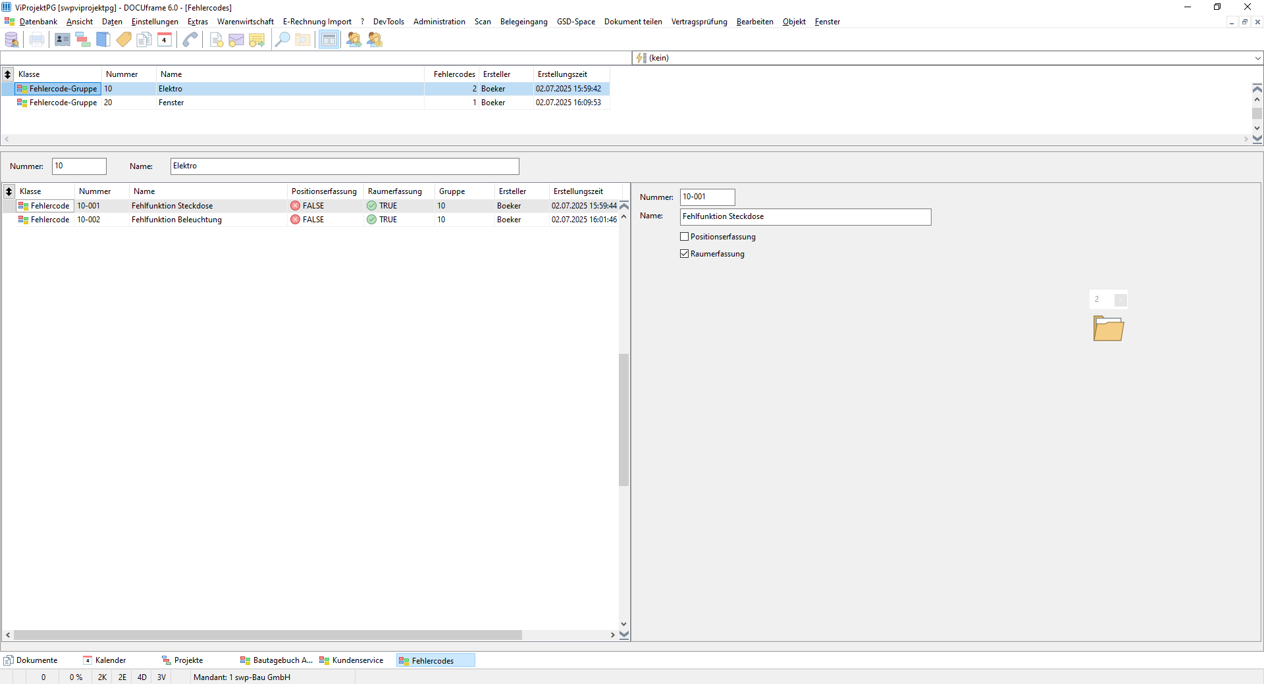1264x684 pixels.
Task: Click Mandant: 1 swp-Bau GmbH in status bar
Action: (x=242, y=677)
